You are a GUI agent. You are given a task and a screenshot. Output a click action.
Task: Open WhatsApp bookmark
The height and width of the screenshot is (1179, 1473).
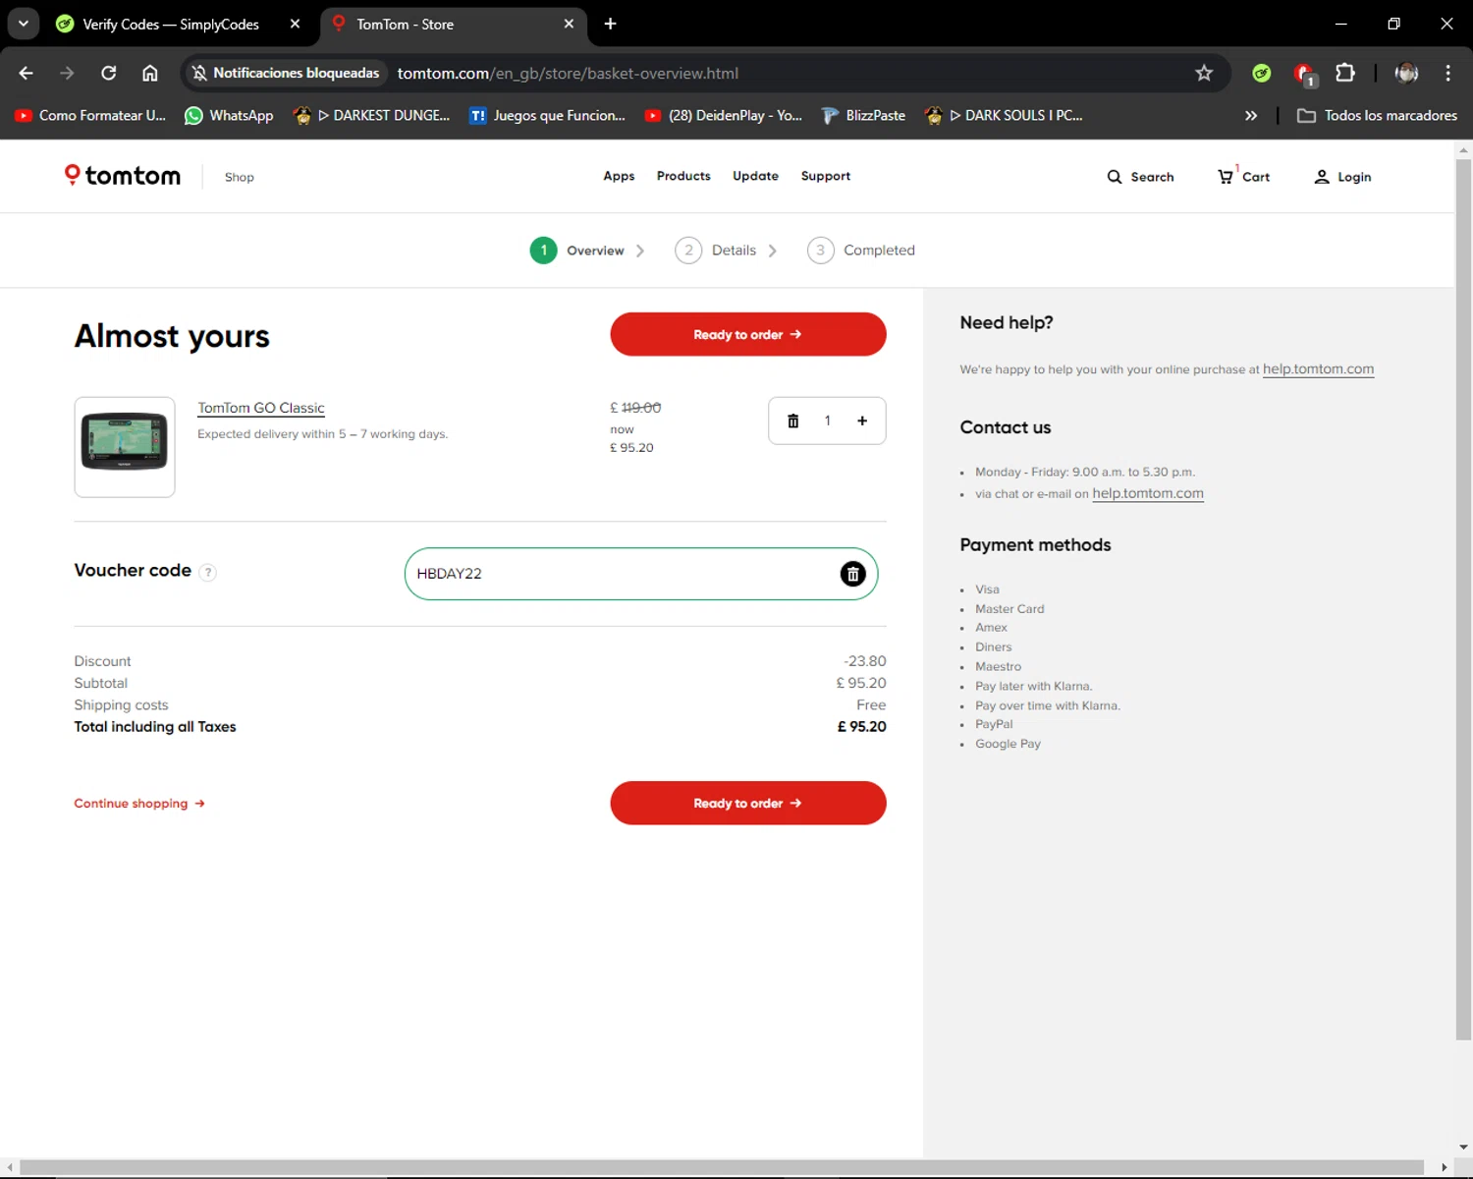tap(230, 115)
